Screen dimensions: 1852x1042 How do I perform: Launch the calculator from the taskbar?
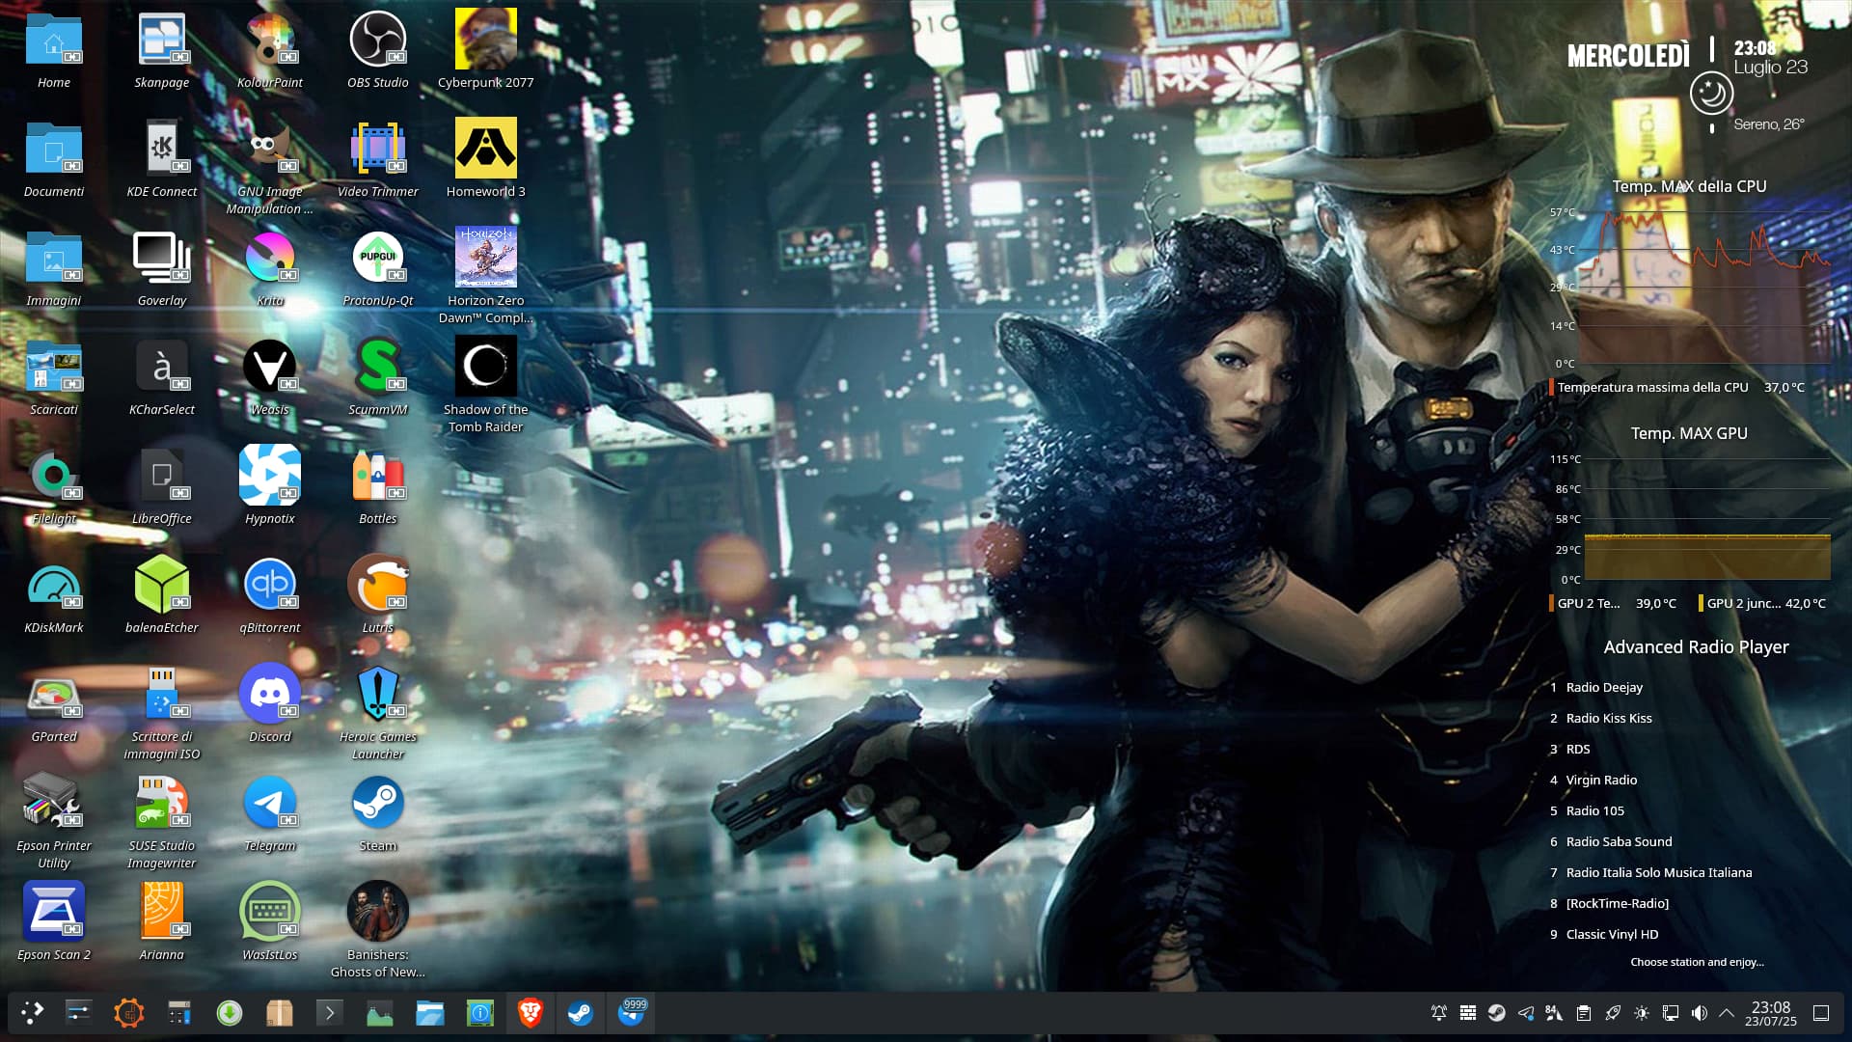[x=179, y=1012]
